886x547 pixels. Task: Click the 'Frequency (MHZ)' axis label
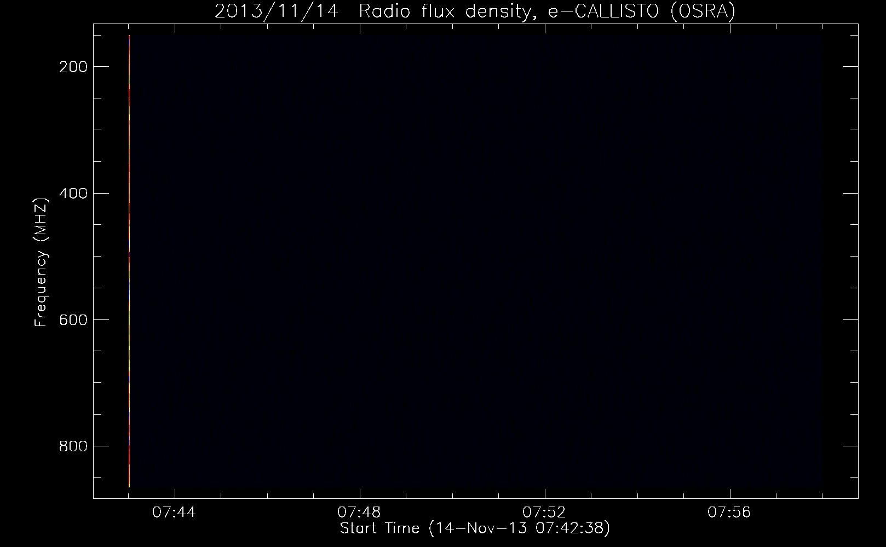(x=41, y=262)
